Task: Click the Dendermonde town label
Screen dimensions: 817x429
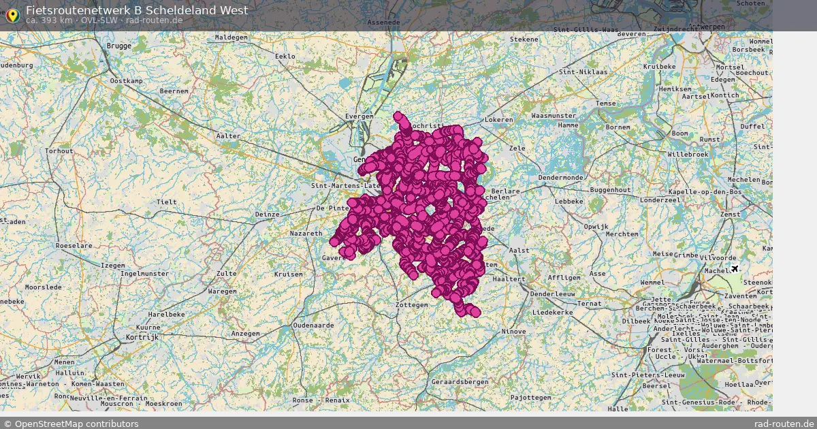Action: click(560, 177)
